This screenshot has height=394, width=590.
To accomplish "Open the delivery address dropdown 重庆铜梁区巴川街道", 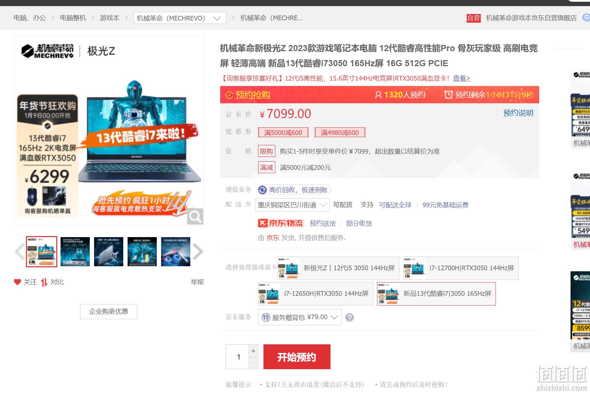I will [x=292, y=205].
